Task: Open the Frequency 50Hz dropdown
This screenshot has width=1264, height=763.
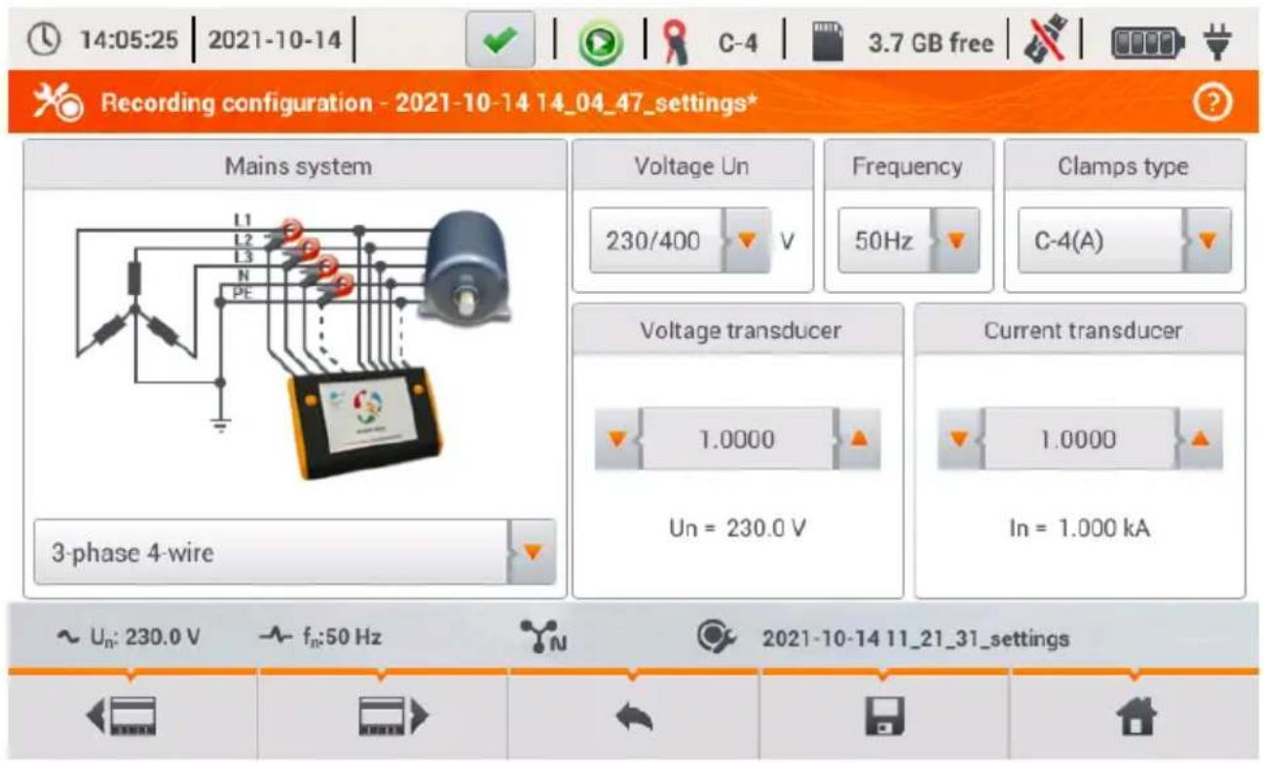Action: pos(909,239)
